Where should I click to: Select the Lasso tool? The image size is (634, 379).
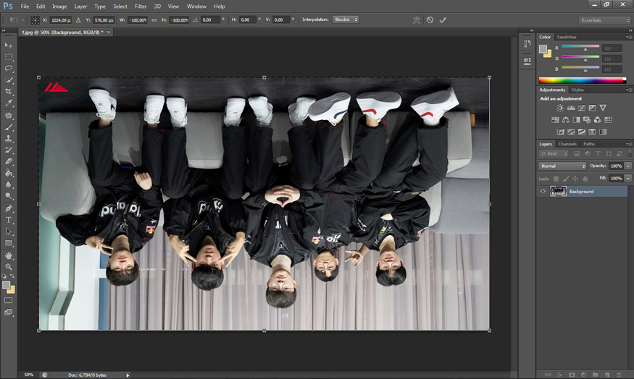click(9, 68)
